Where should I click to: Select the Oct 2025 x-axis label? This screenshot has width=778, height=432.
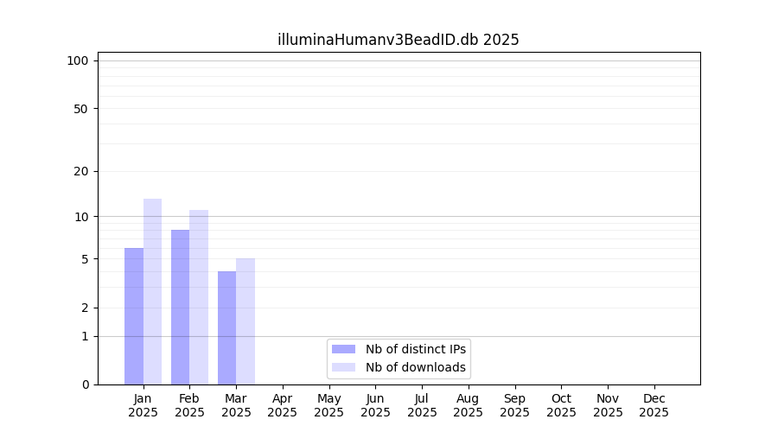[x=561, y=405]
